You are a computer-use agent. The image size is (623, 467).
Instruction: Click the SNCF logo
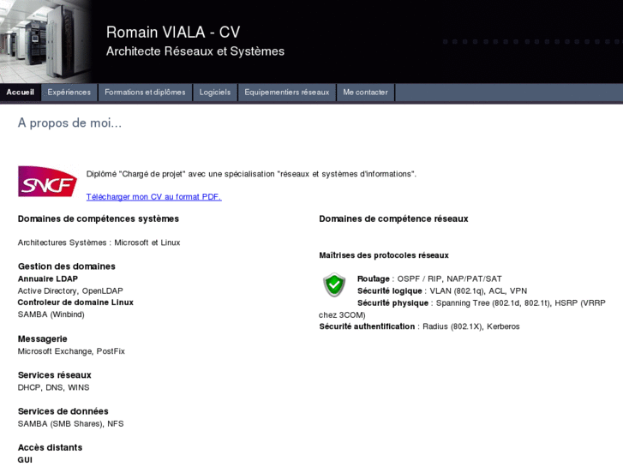click(47, 181)
